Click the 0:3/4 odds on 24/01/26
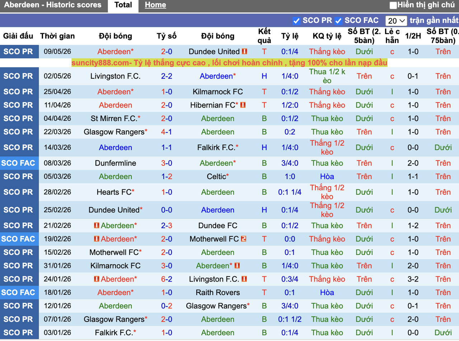Image resolution: width=459 pixels, height=341 pixels. point(290,279)
